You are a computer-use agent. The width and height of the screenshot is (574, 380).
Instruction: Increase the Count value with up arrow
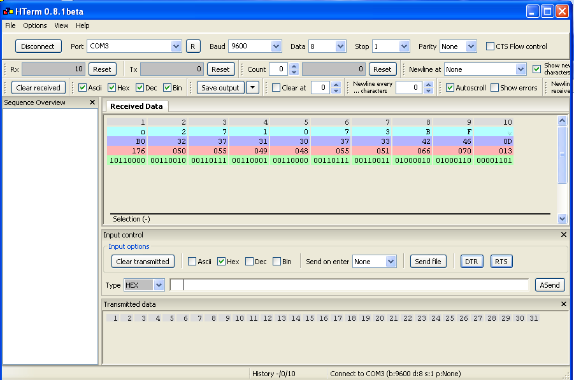[294, 66]
